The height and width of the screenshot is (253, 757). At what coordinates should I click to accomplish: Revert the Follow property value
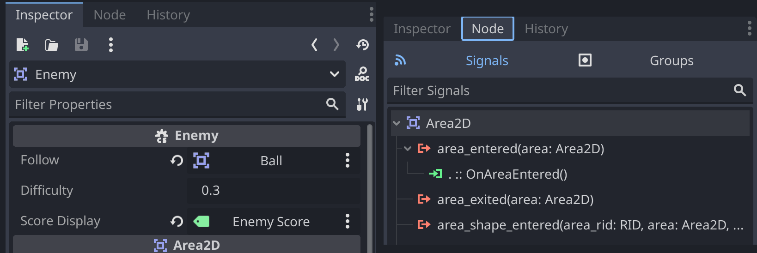[177, 161]
